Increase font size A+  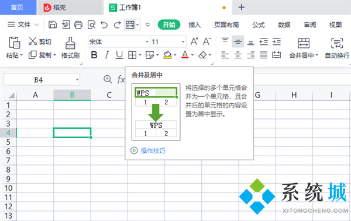pyautogui.click(x=194, y=41)
